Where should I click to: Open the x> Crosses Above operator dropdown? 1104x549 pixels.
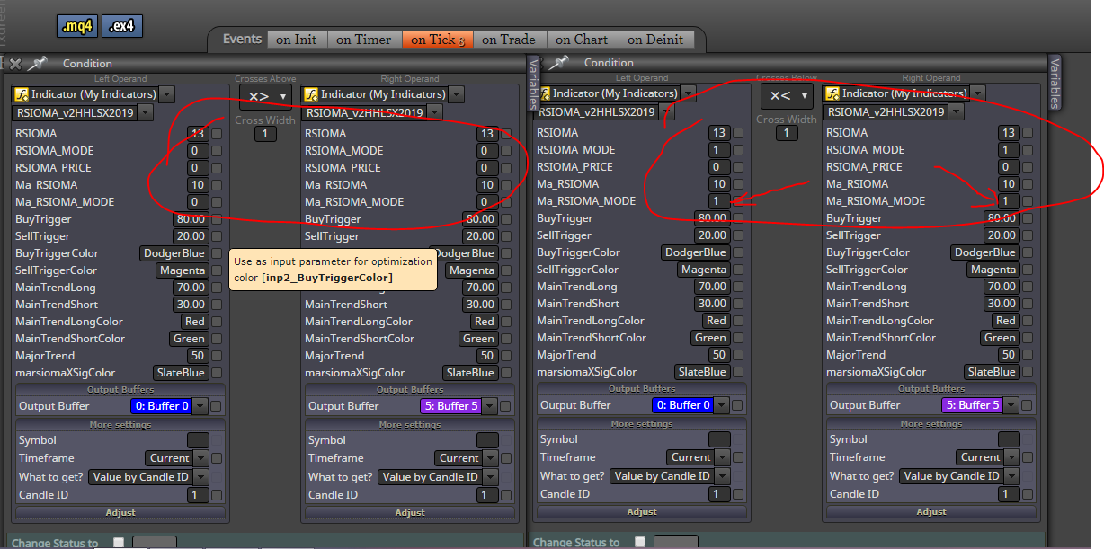pos(265,96)
